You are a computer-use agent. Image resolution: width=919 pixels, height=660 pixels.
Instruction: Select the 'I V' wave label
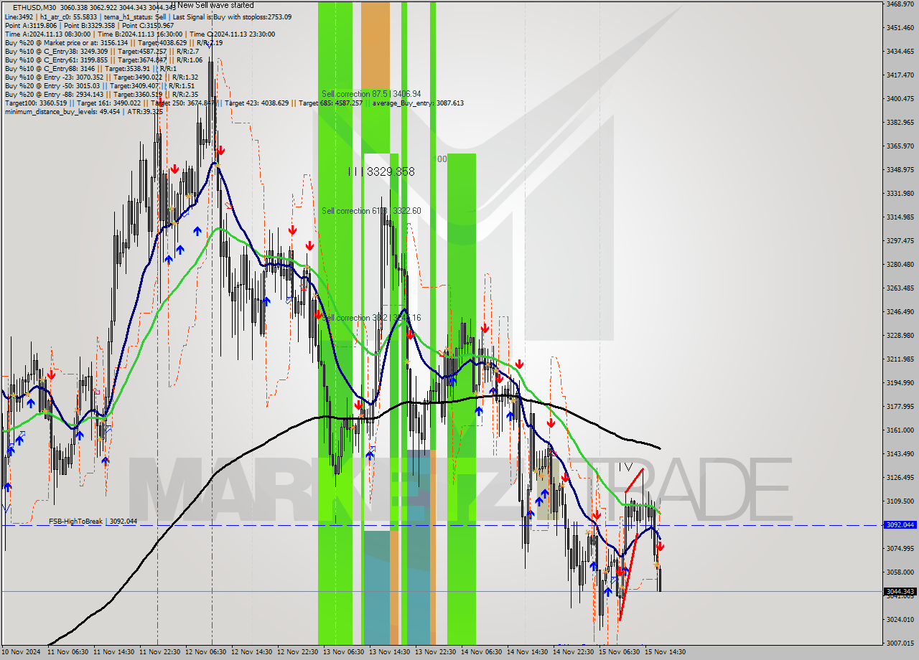click(625, 466)
